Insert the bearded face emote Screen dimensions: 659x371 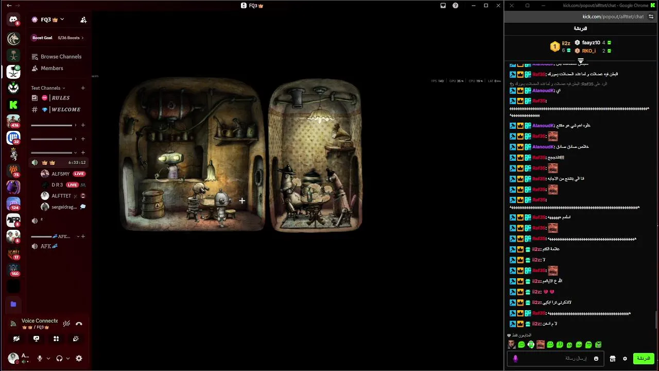click(511, 345)
